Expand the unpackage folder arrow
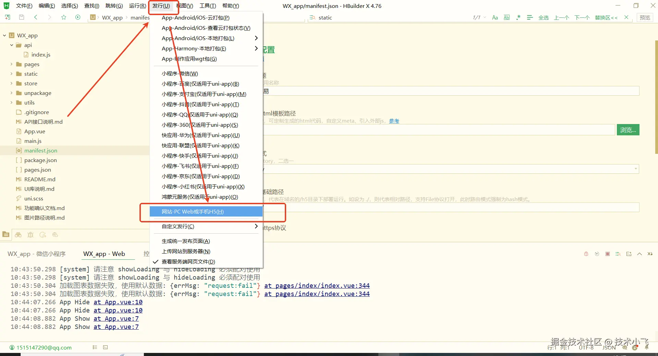The height and width of the screenshot is (356, 658). pyautogui.click(x=12, y=93)
